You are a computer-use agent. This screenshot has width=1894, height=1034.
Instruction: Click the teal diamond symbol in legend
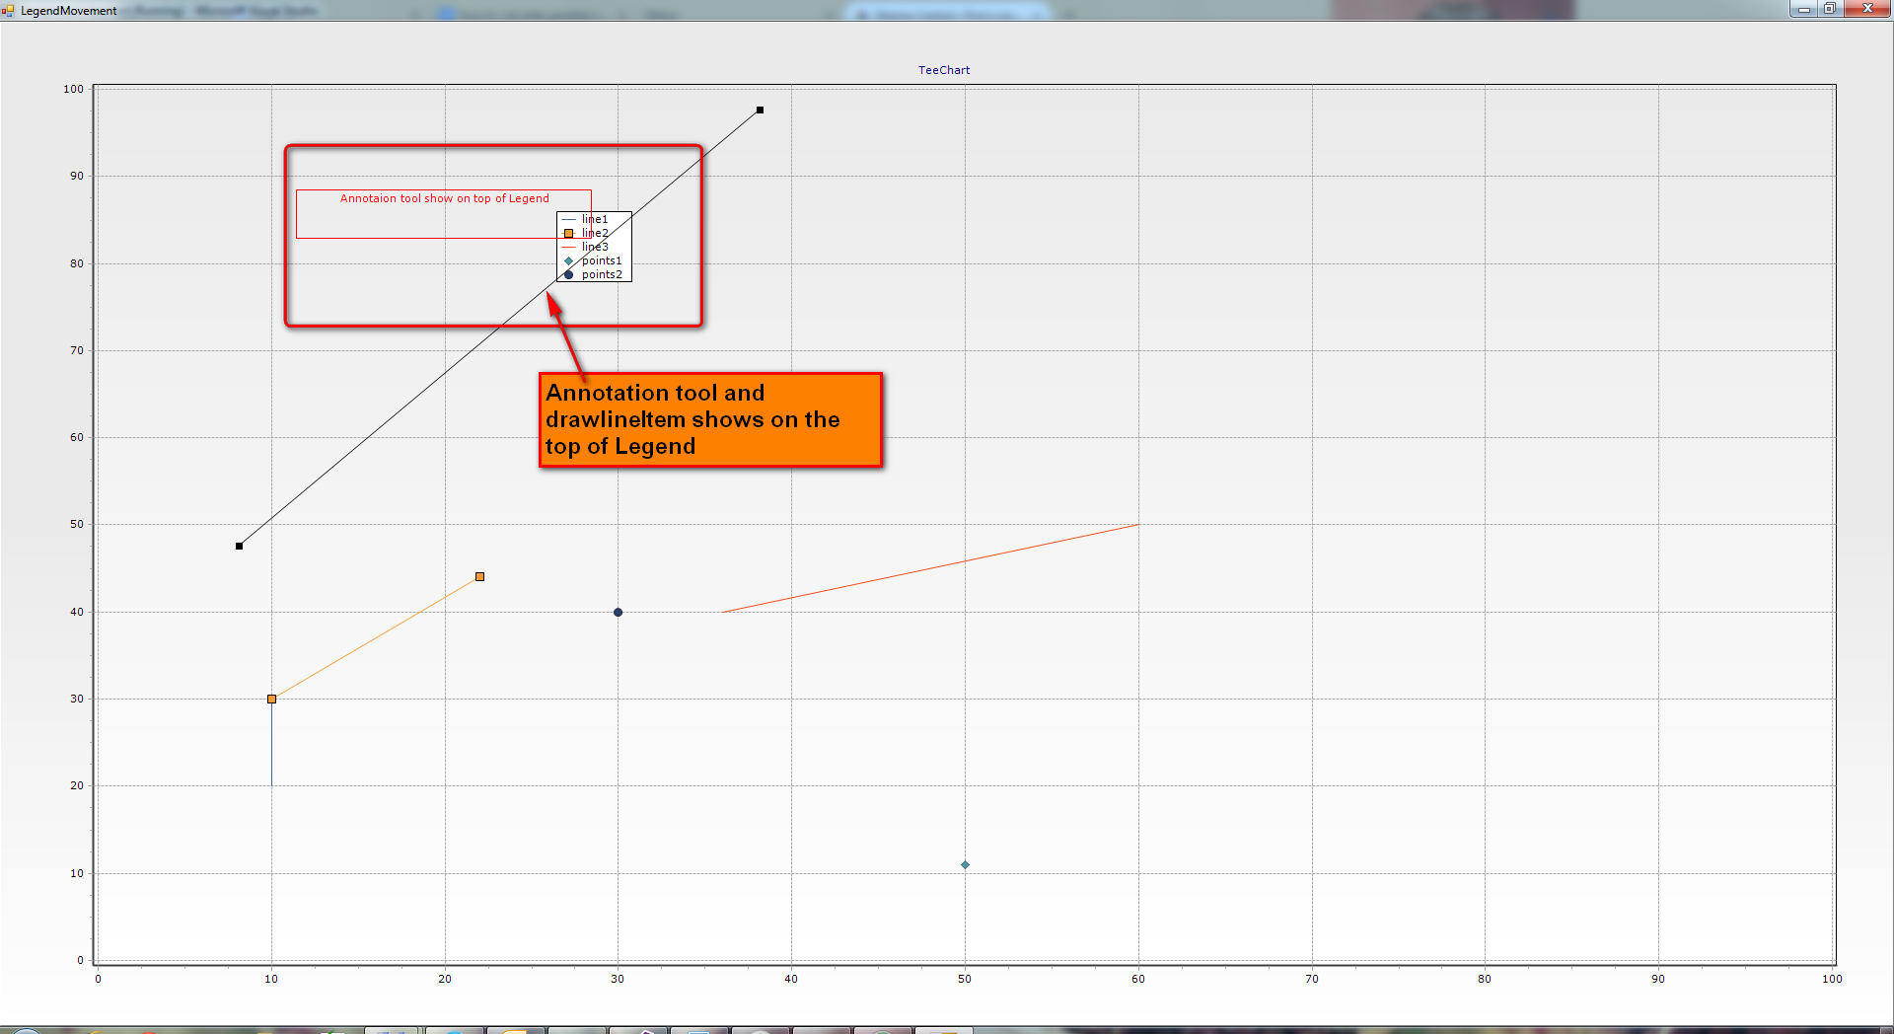[x=568, y=260]
